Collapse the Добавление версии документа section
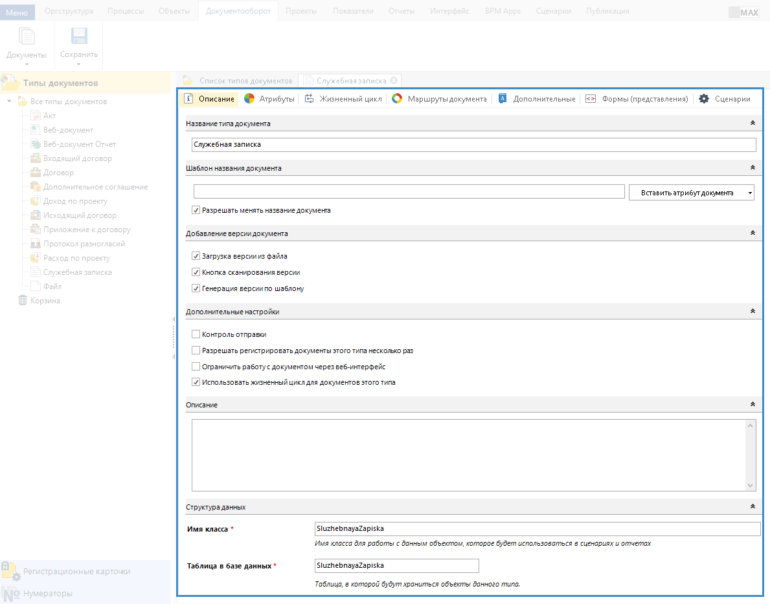Screen dimensions: 770x604 752,233
